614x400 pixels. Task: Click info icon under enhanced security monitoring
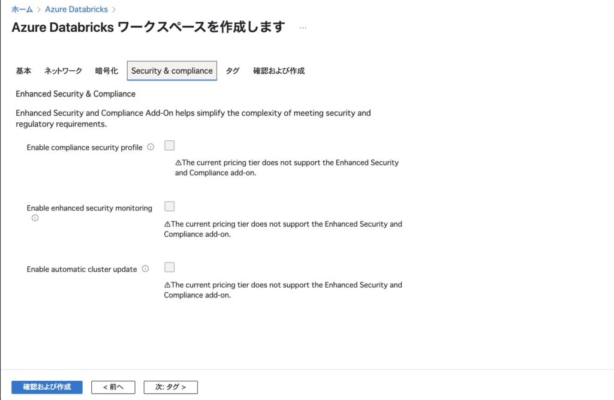click(35, 218)
